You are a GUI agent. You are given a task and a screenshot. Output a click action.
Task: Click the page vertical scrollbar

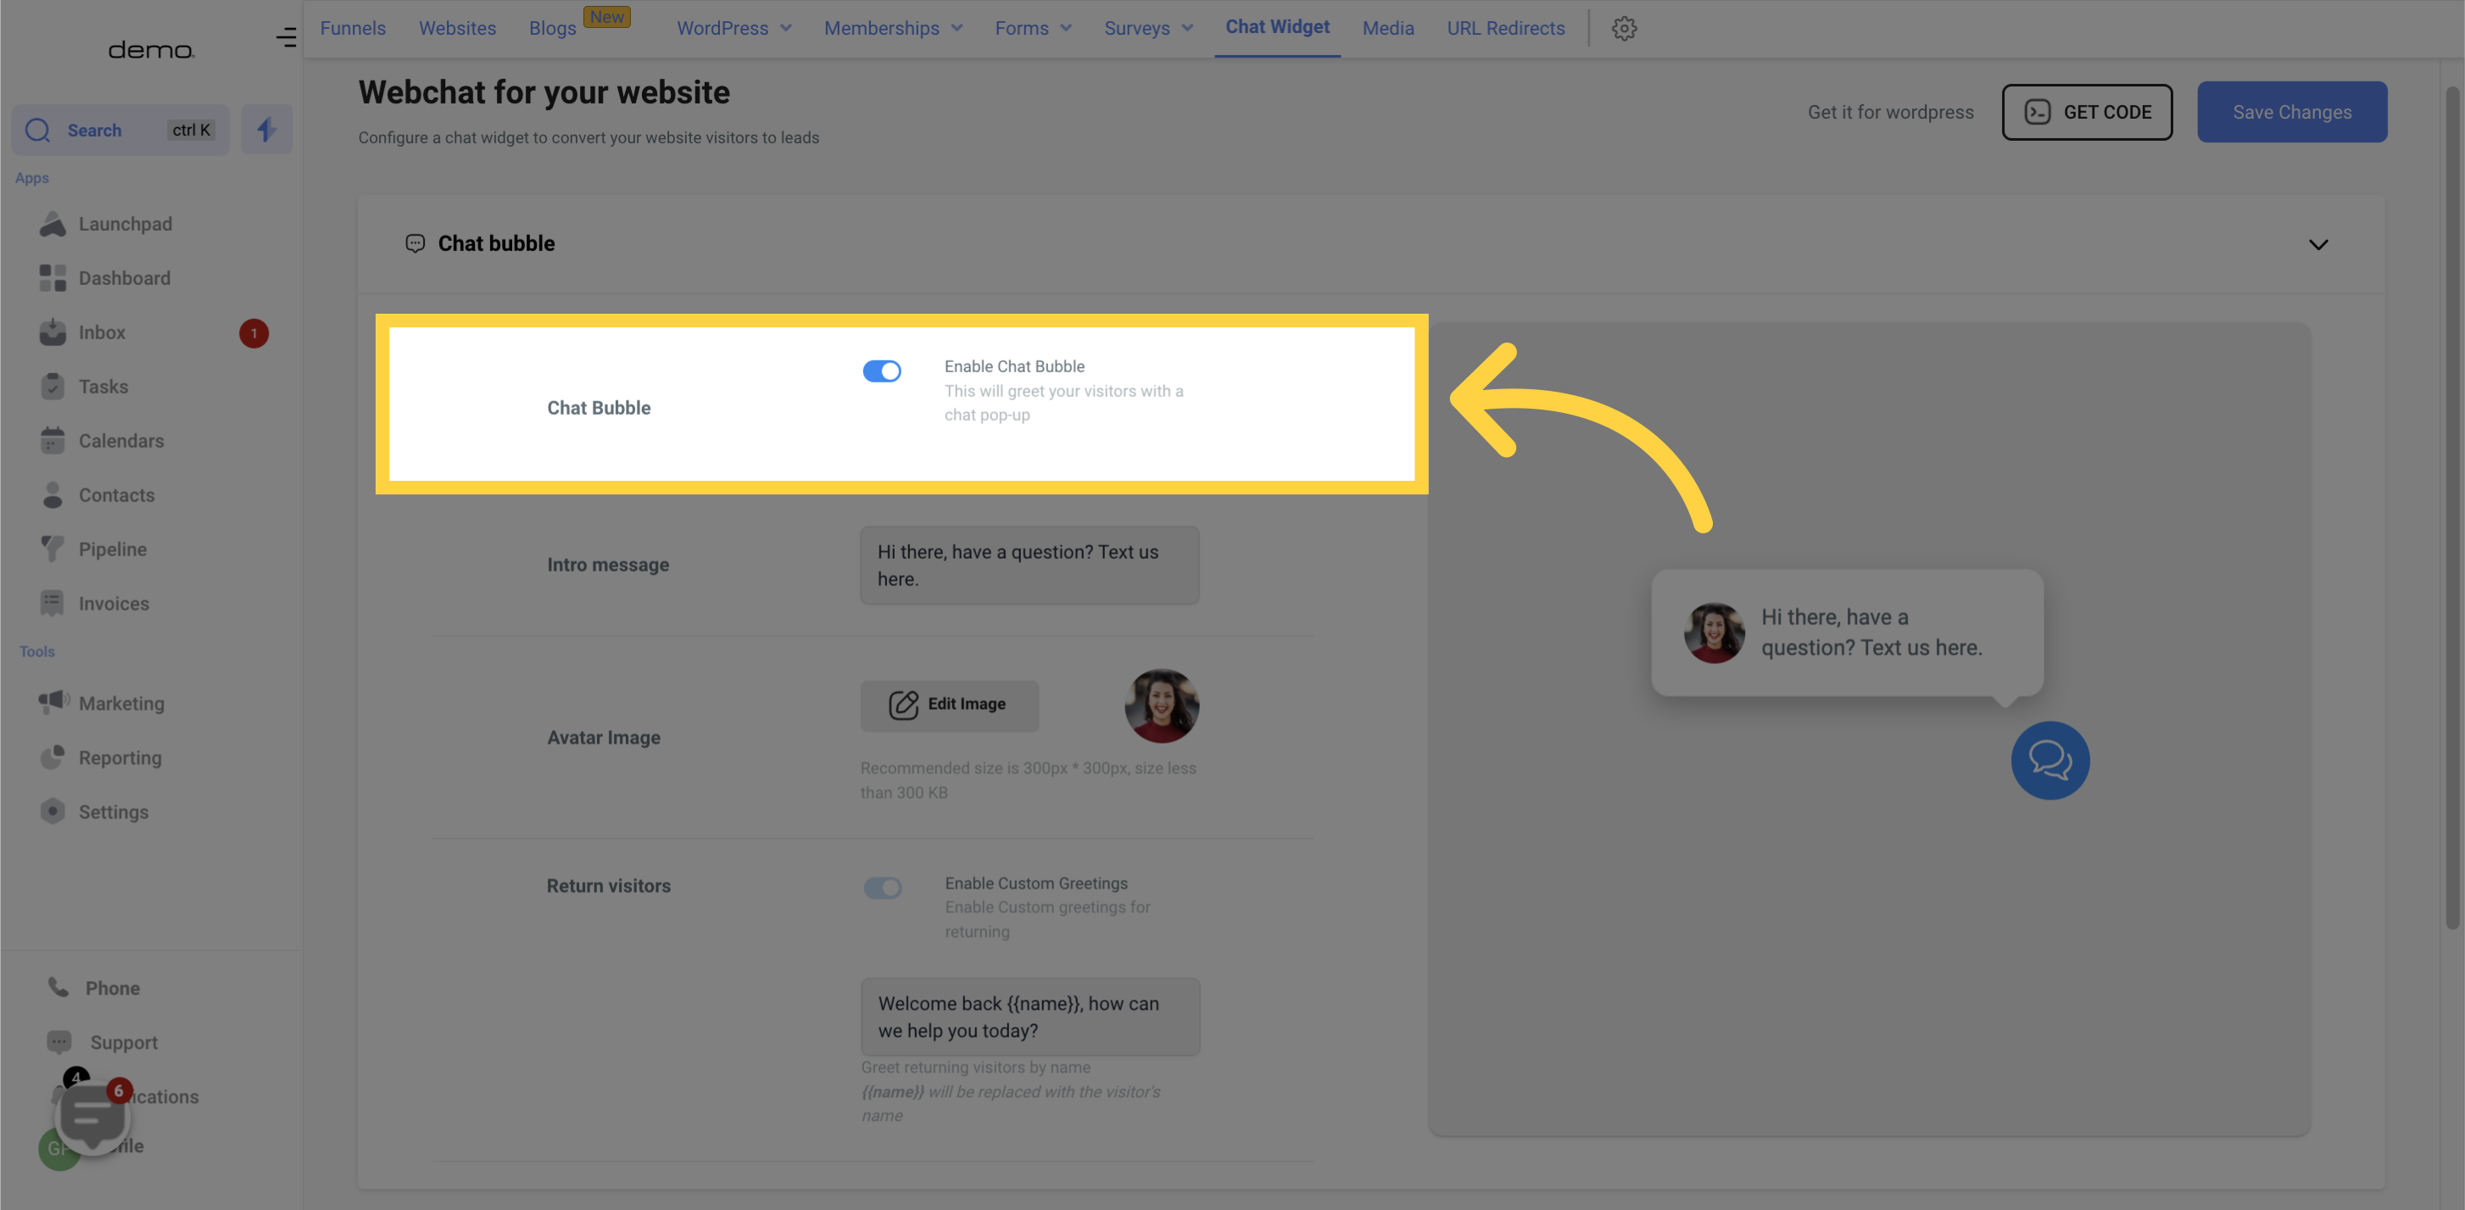[2452, 507]
